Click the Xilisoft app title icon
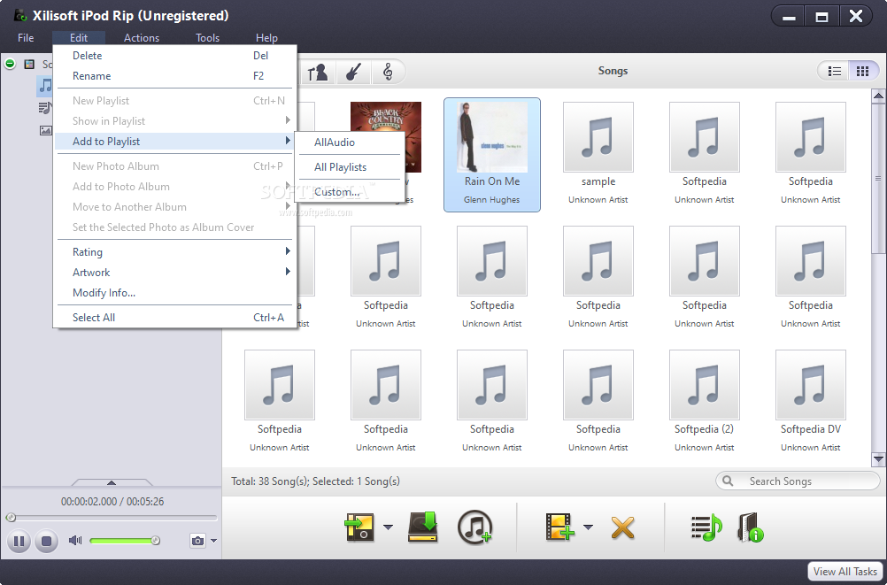The image size is (887, 585). click(x=19, y=15)
